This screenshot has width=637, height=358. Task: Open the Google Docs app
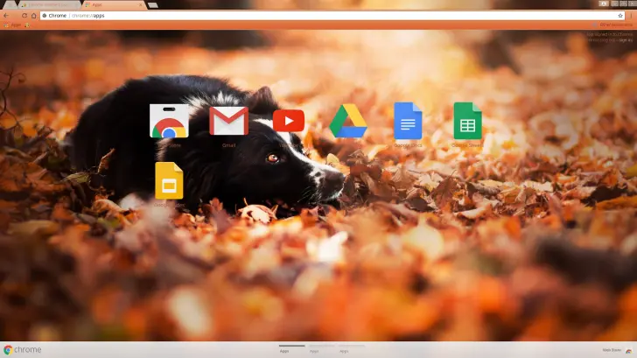point(408,121)
